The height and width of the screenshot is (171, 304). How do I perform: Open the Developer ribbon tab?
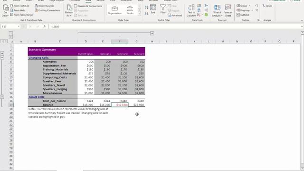pyautogui.click(x=127, y=1)
